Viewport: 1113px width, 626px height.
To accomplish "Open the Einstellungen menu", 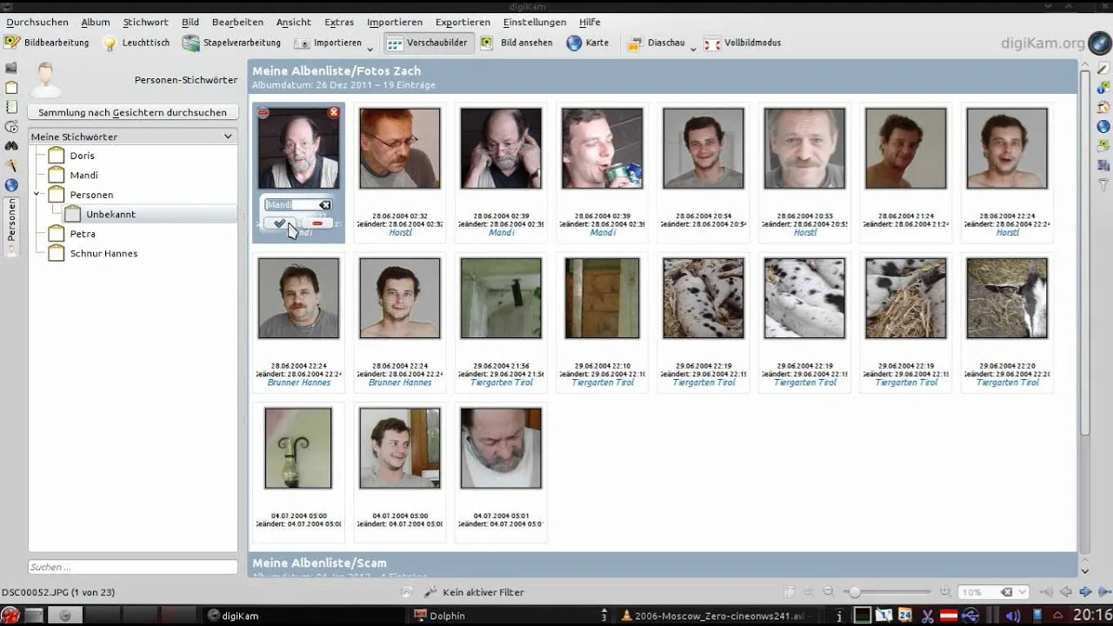I will pos(534,22).
